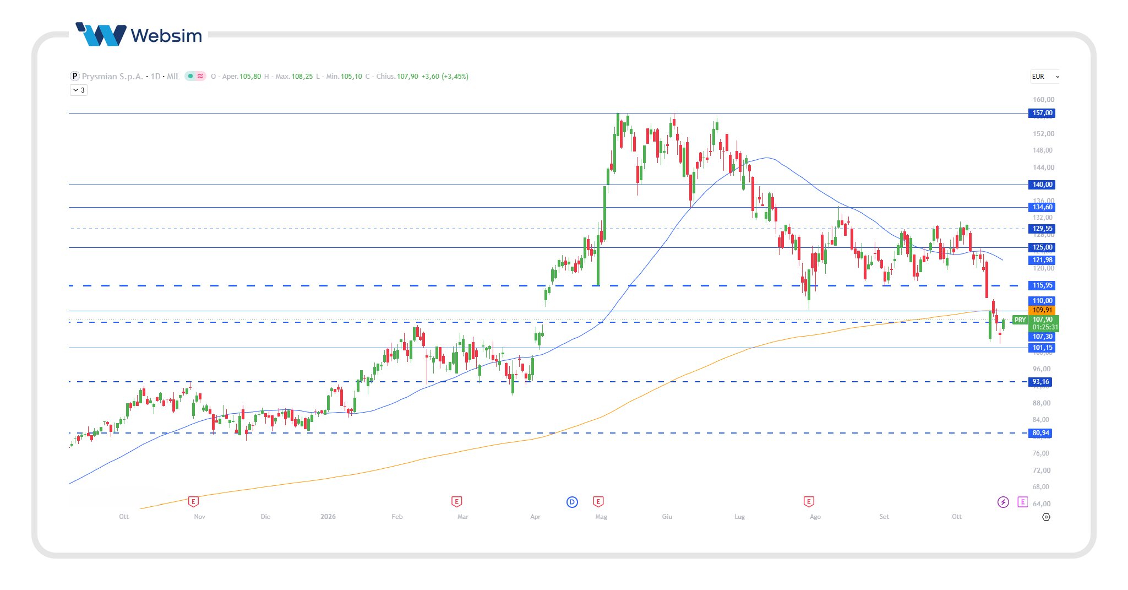Click the green 107,90 last price label
This screenshot has height=590, width=1128.
coord(1043,323)
